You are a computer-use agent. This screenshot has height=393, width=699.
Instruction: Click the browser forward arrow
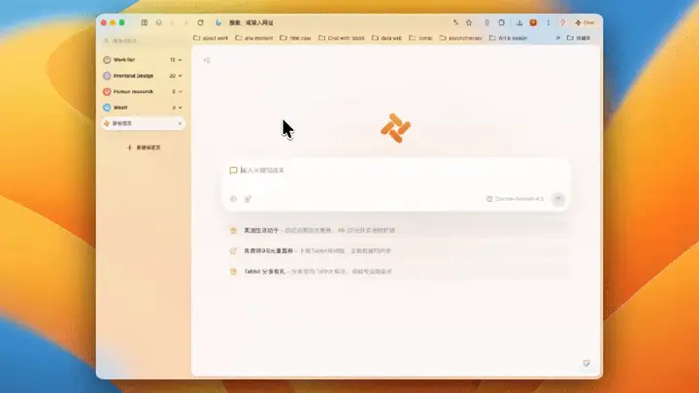point(185,22)
